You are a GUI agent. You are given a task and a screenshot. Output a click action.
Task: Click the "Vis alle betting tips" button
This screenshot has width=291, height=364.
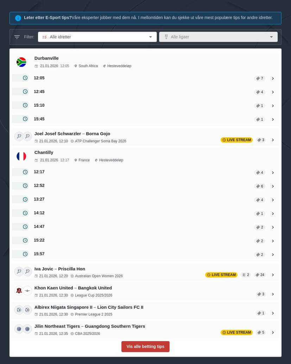point(145,346)
